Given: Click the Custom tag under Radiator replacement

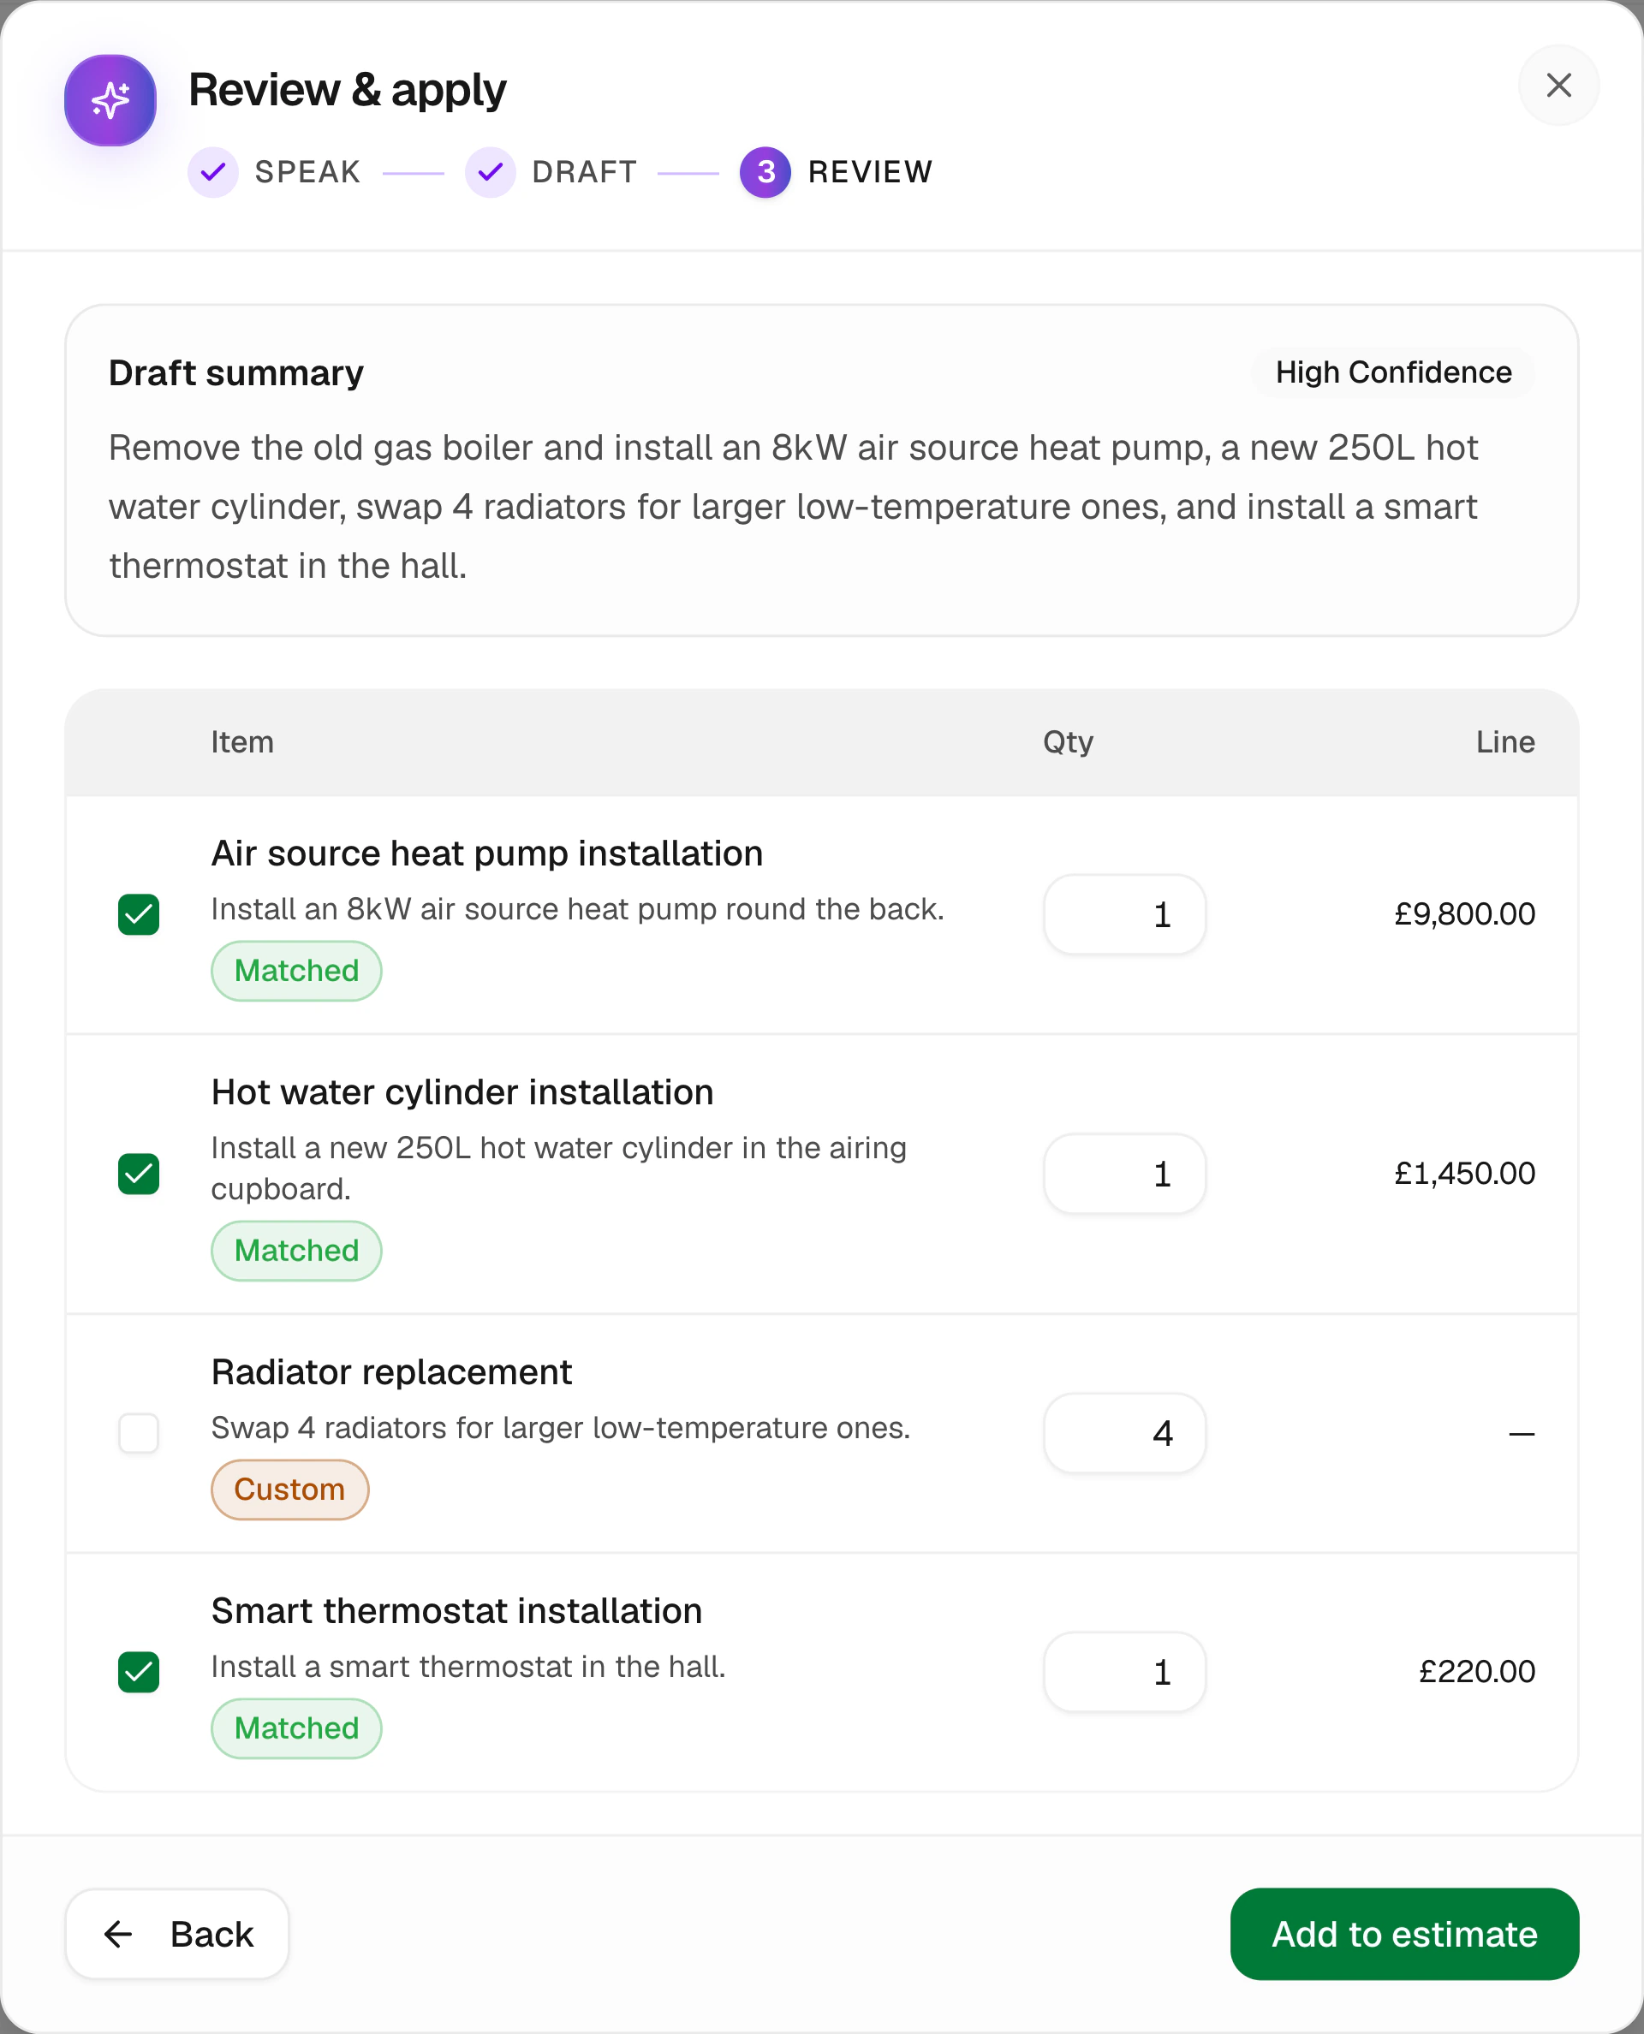Looking at the screenshot, I should click(289, 1490).
